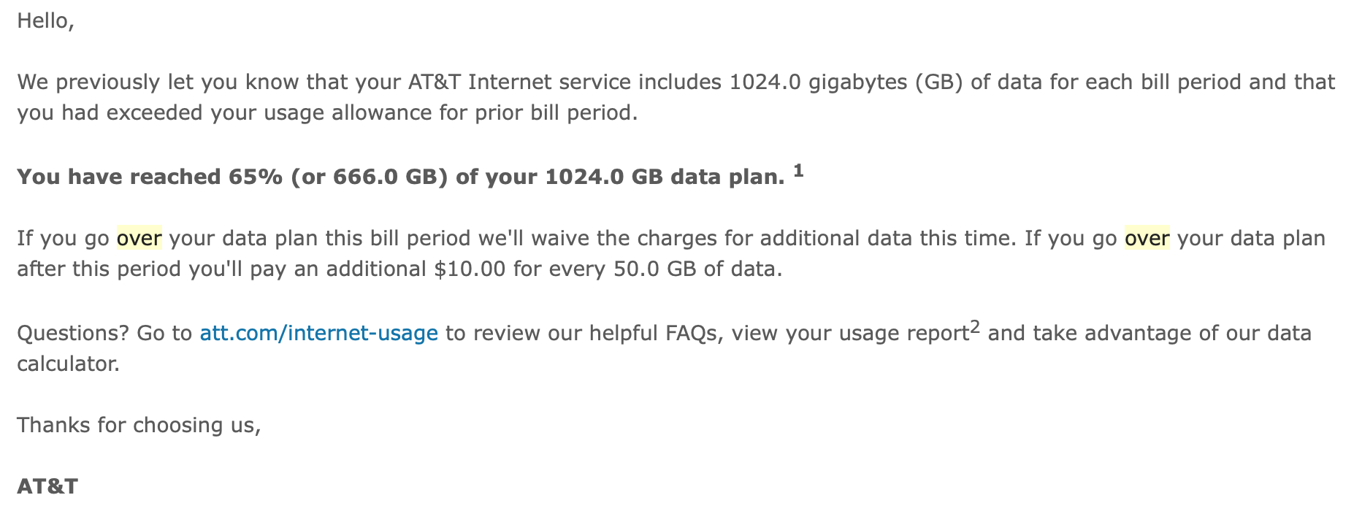
Task: Click the "$10.00" charge amount
Action: (x=470, y=269)
